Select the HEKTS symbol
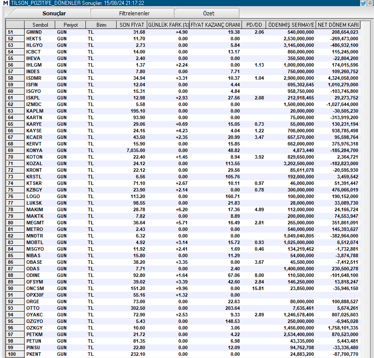 pos(34,39)
